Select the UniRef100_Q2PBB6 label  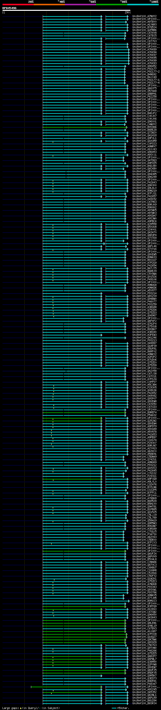tap(144, 30)
